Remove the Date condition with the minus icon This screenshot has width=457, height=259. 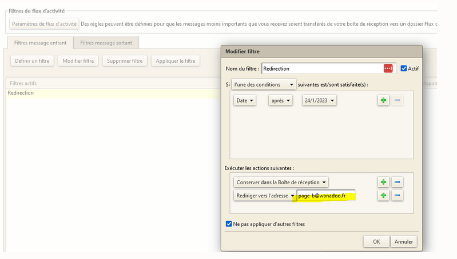click(397, 100)
